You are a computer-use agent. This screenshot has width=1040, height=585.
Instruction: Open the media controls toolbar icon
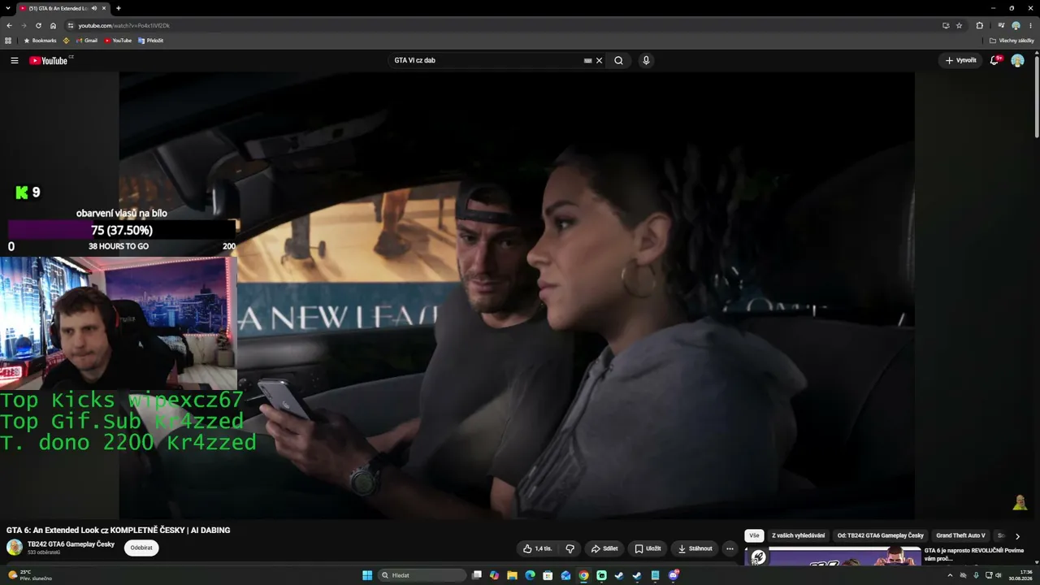(x=1001, y=25)
